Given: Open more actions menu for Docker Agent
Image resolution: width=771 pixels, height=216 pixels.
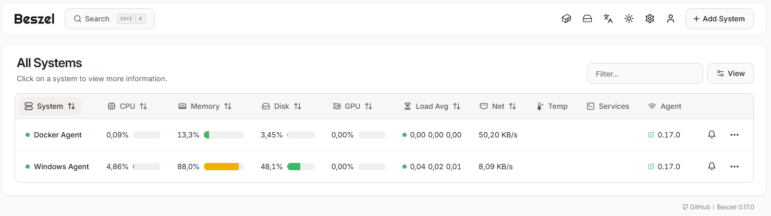Looking at the screenshot, I should point(735,135).
